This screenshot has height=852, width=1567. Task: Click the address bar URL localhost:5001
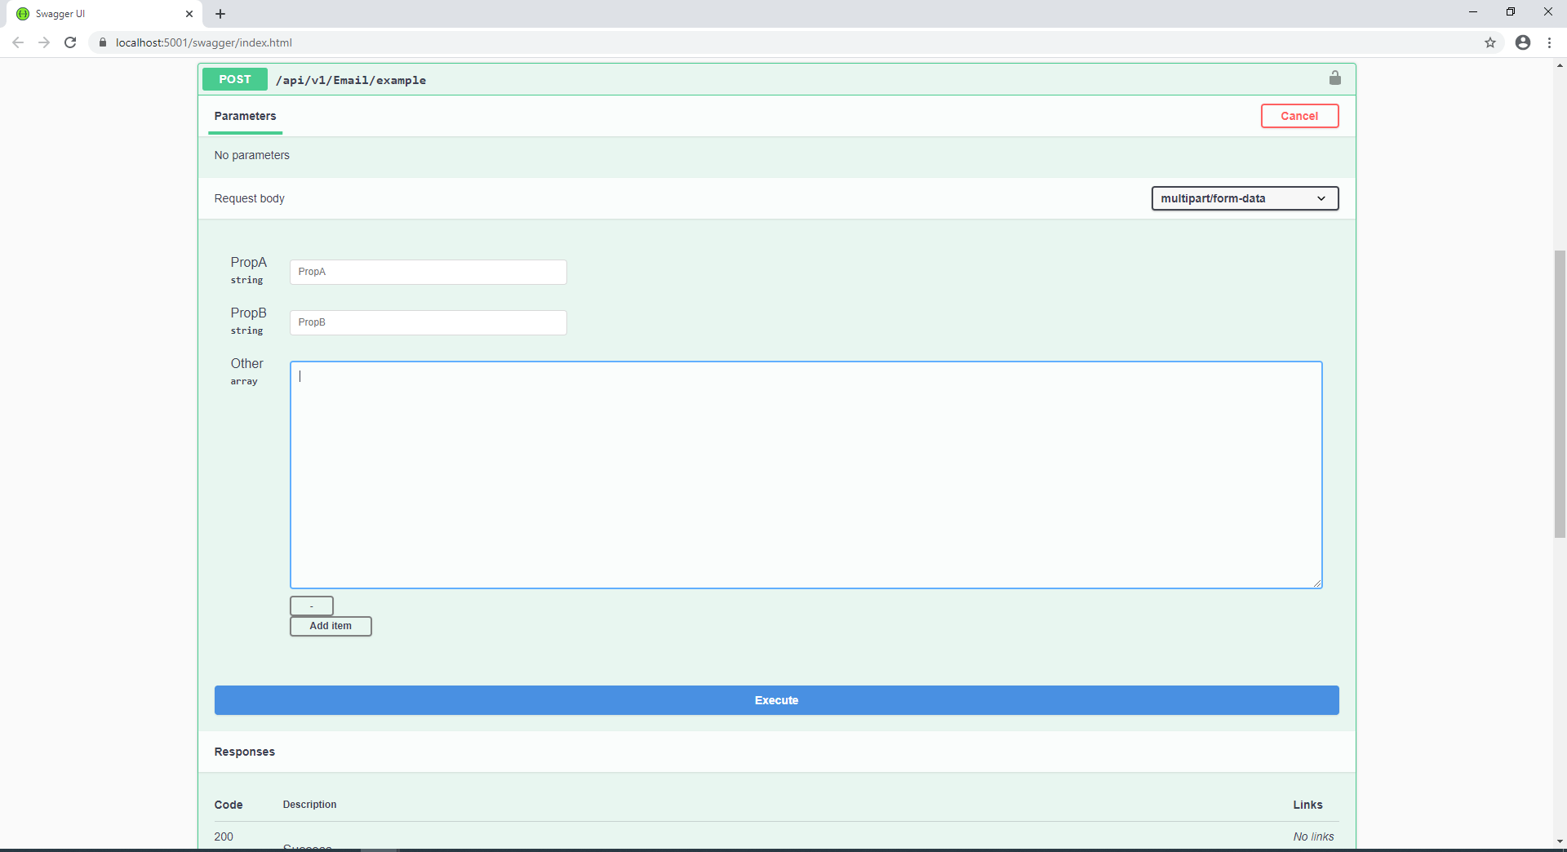(204, 42)
